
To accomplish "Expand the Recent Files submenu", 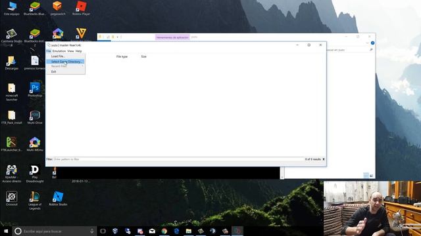I will click(66, 66).
